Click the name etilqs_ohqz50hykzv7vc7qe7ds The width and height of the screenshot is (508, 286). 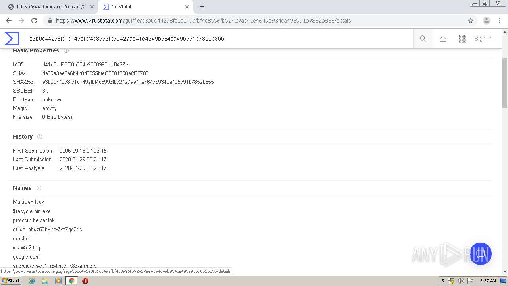(48, 229)
